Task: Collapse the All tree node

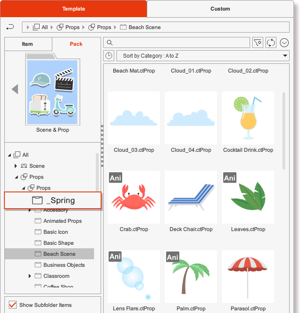Action: pos(10,155)
